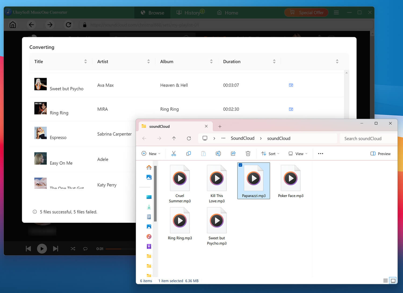Reload the UkeySoft browser page
The height and width of the screenshot is (293, 403).
click(69, 25)
